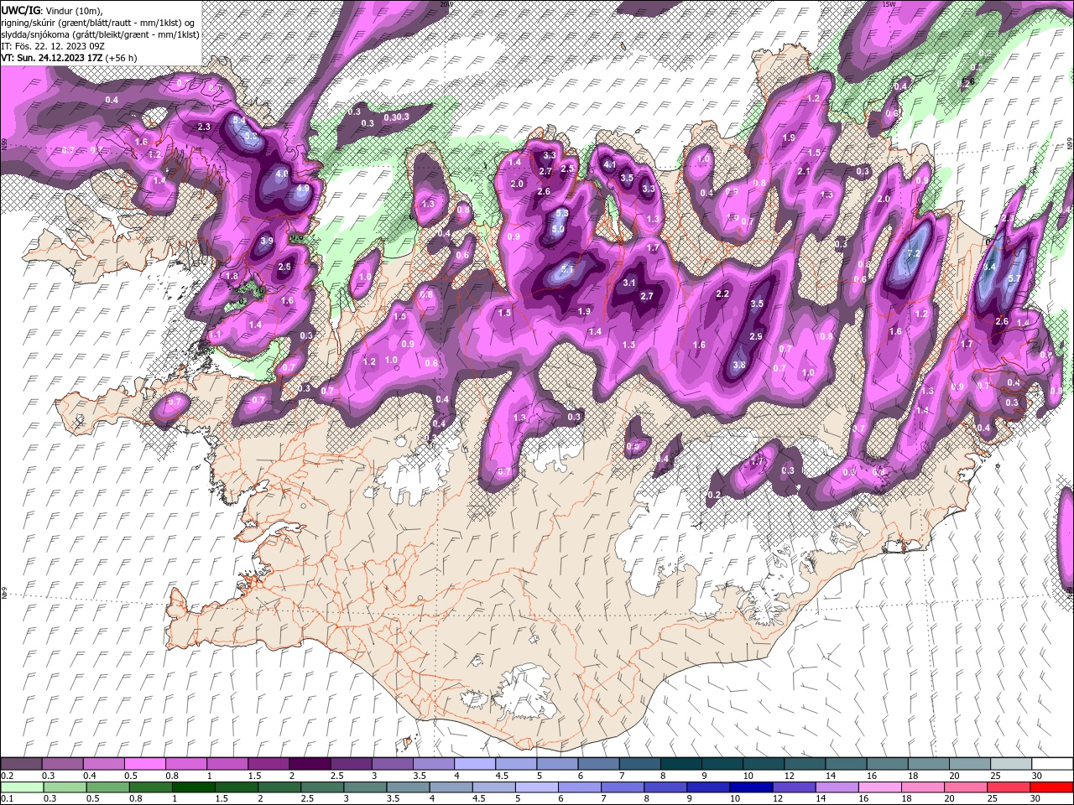This screenshot has height=805, width=1074.
Task: Pick the bright red rain swatch after 30
Action: [x=1051, y=787]
